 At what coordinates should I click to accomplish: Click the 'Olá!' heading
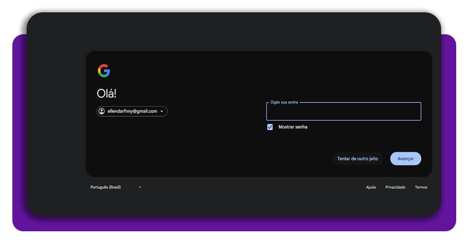pyautogui.click(x=107, y=94)
